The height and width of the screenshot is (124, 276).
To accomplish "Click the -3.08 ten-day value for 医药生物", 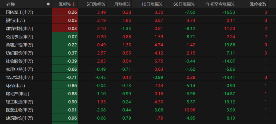I will click(158, 110).
